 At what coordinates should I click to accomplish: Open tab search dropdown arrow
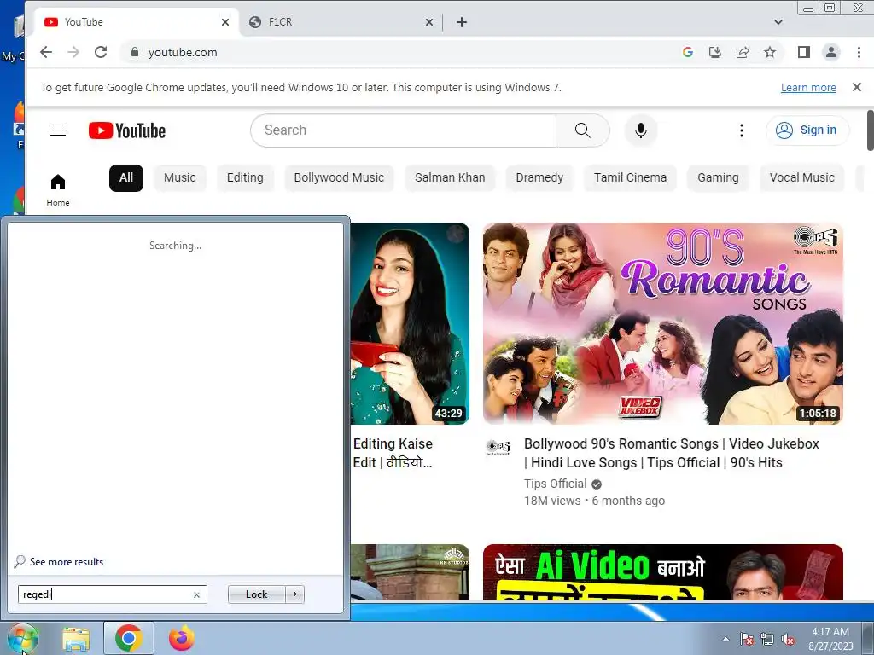(x=778, y=22)
